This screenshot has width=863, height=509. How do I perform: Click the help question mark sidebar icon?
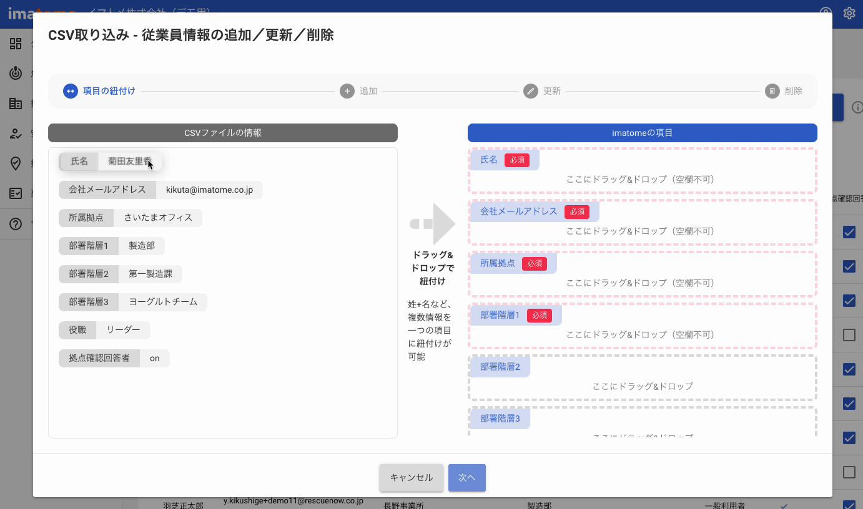tap(16, 224)
